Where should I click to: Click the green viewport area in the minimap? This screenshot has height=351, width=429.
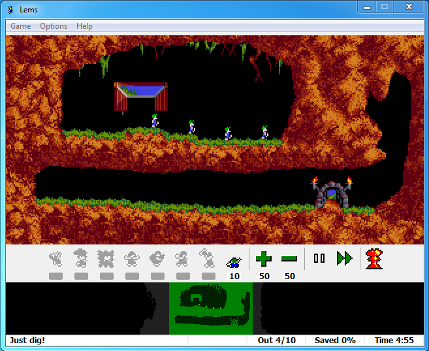pyautogui.click(x=211, y=309)
